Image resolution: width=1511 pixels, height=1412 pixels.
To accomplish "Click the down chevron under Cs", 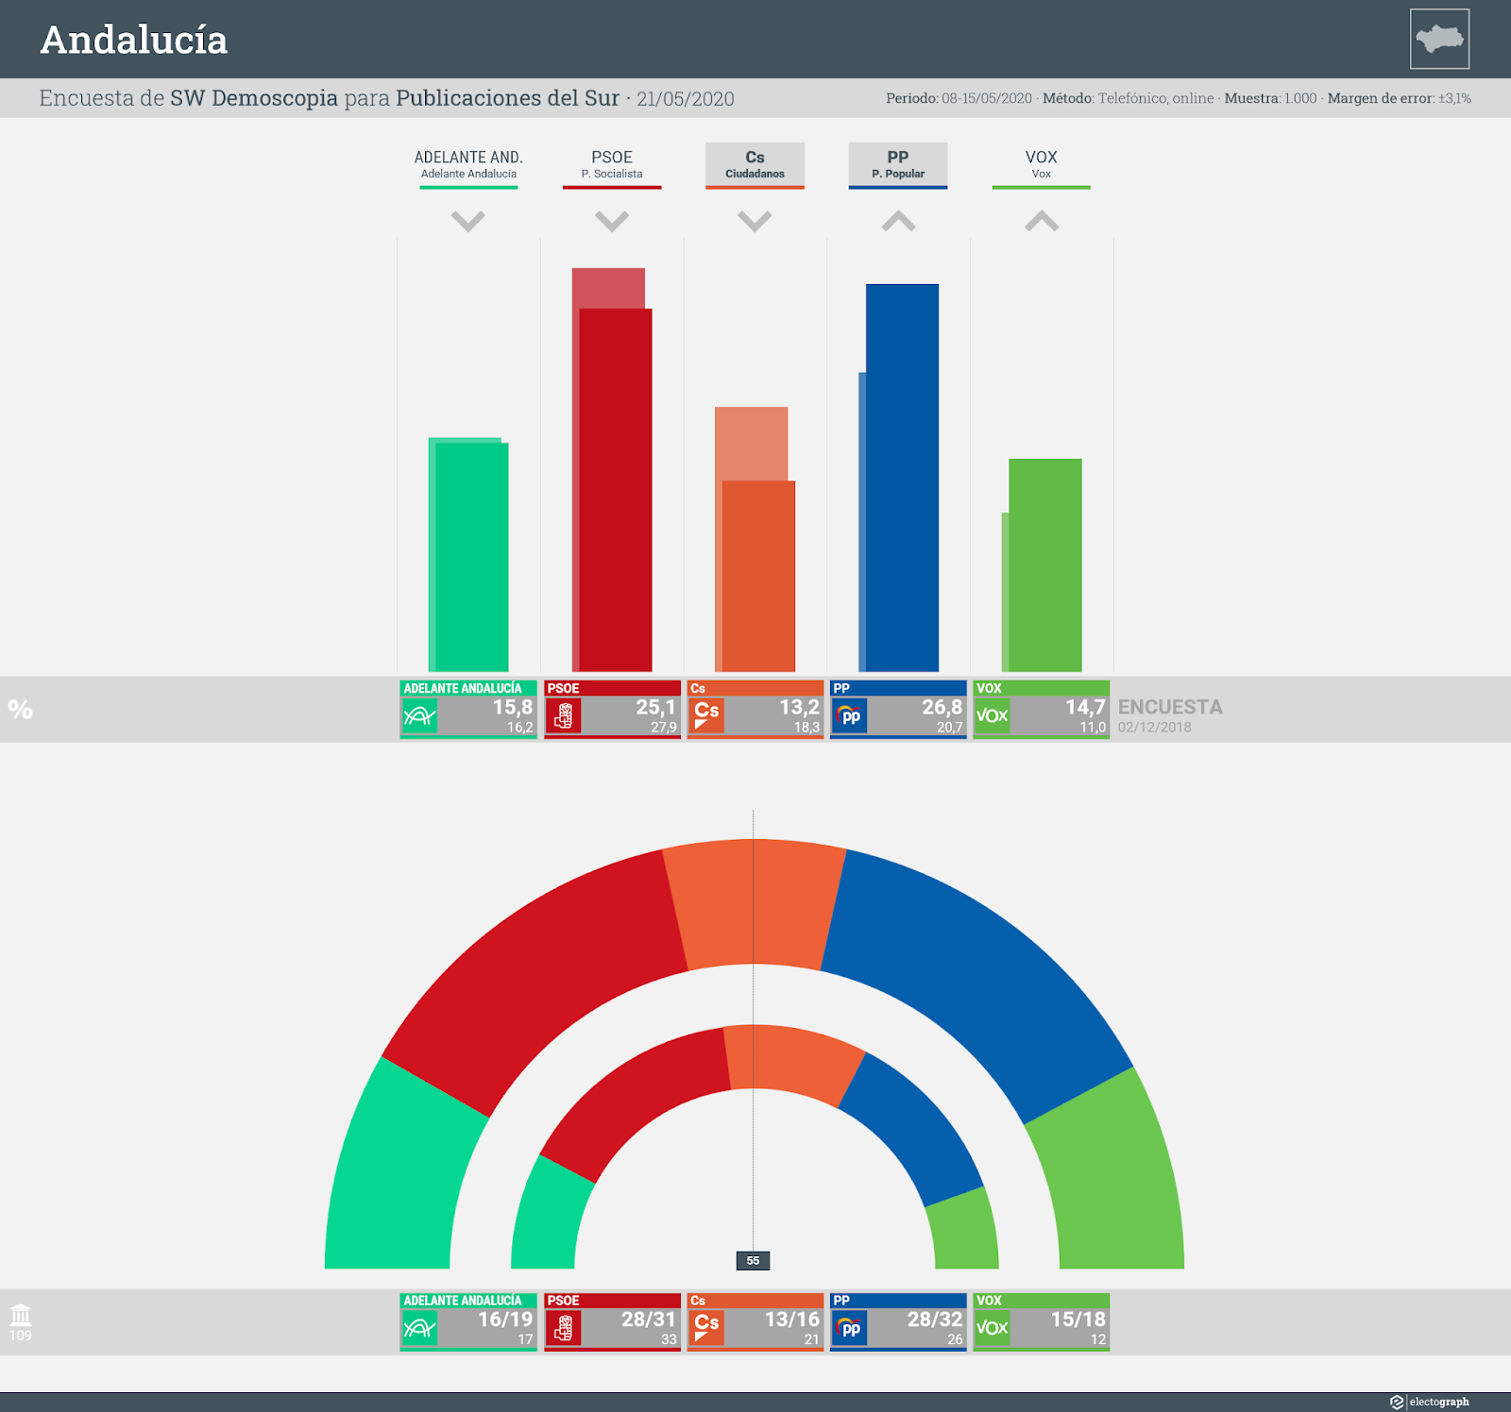I will [x=755, y=222].
